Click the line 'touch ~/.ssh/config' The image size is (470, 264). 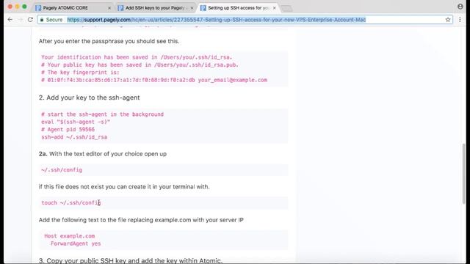pos(71,203)
